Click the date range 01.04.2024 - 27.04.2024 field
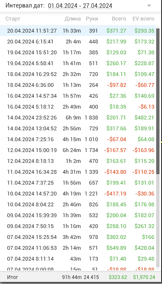The width and height of the screenshot is (162, 284). (x=80, y=6)
